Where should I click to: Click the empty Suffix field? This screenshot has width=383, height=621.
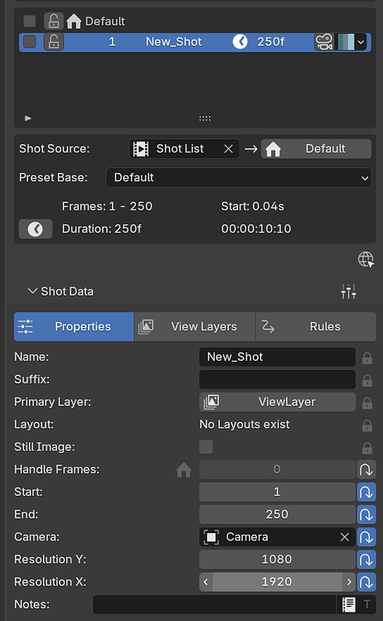tap(277, 379)
